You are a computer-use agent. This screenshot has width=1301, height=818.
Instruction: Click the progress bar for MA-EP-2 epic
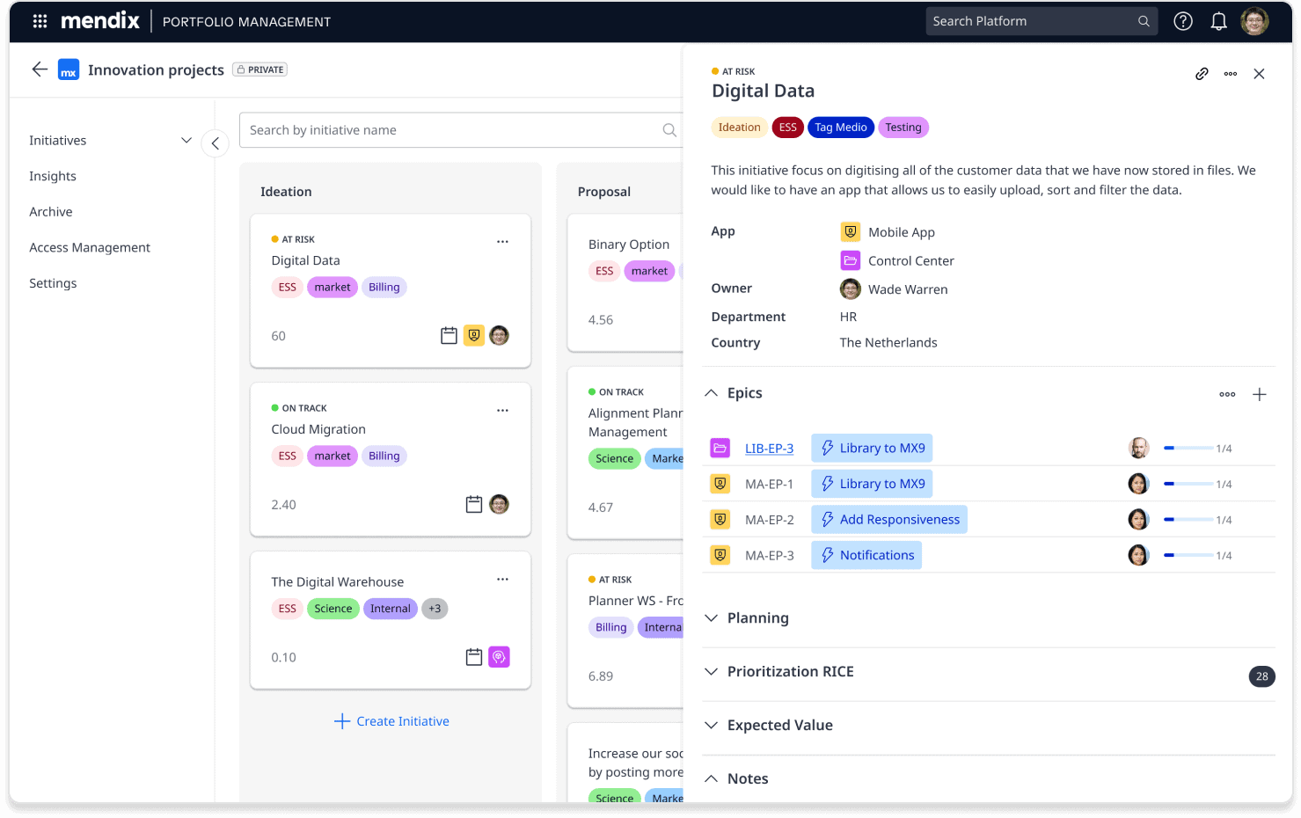tap(1188, 520)
